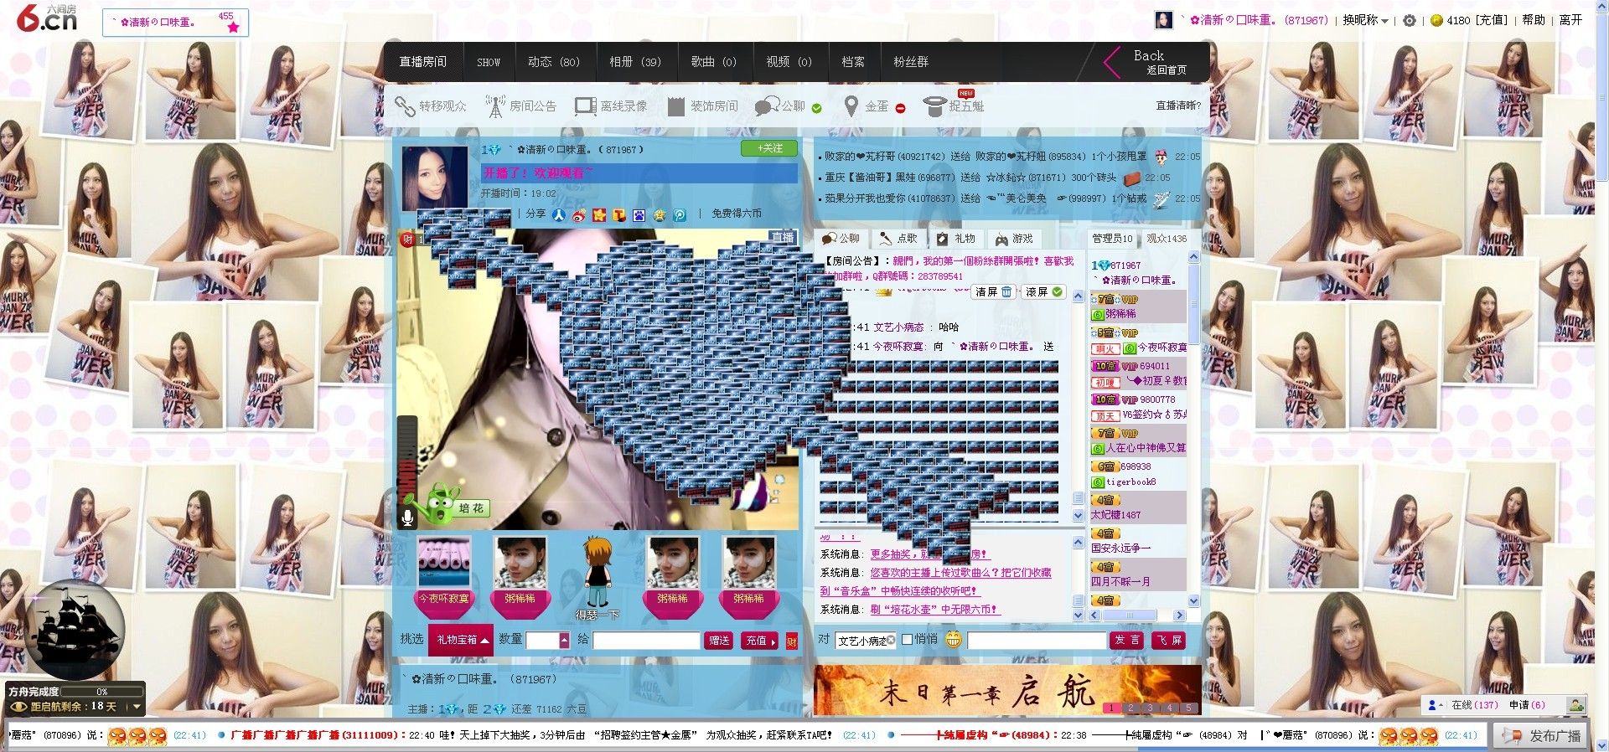Click the red 财 badge on the video corner
This screenshot has width=1609, height=752.
click(x=407, y=240)
